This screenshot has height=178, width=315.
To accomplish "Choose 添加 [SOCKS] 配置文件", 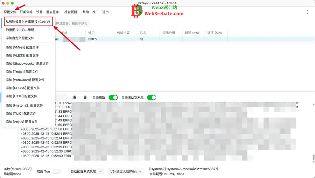I will [x=29, y=88].
